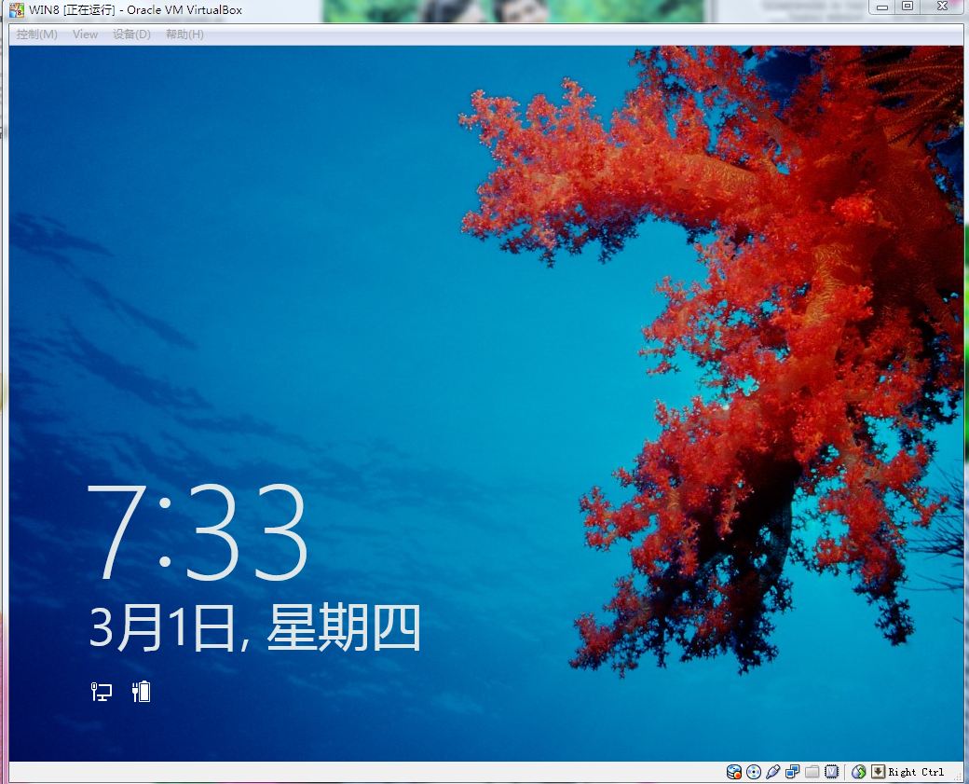Screen dimensions: 969x784
Task: Click the network adapter status icon
Action: click(x=792, y=772)
